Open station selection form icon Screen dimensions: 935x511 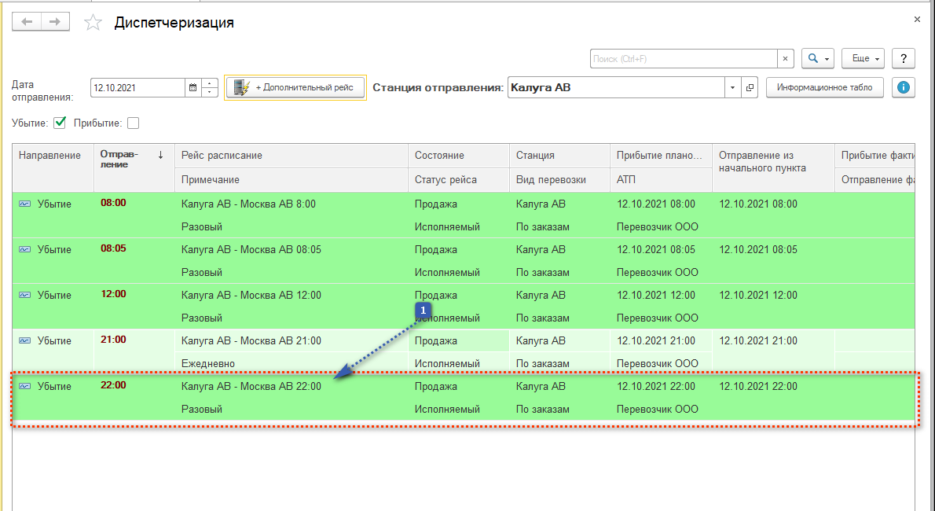tap(750, 87)
